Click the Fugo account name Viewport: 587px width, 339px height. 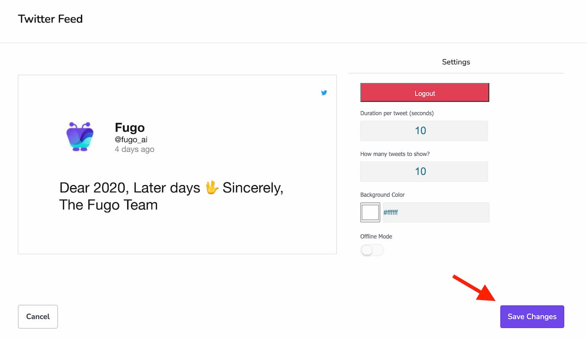point(130,128)
